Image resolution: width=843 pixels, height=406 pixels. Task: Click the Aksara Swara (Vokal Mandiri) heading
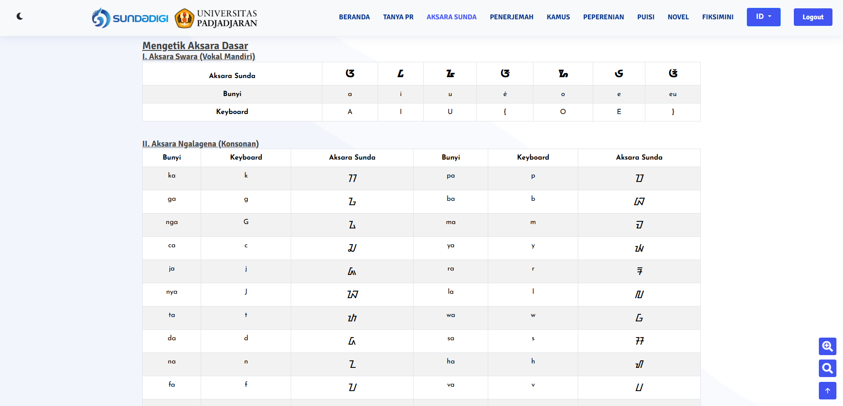pos(198,57)
